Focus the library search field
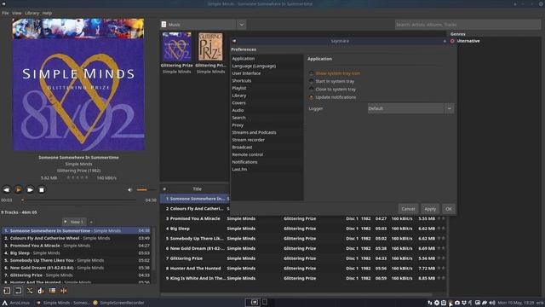Image resolution: width=545 pixels, height=307 pixels. [468, 25]
